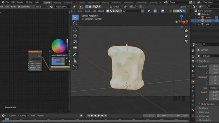Expand the Instancing panel
219x123 pixels.
pos(204,116)
